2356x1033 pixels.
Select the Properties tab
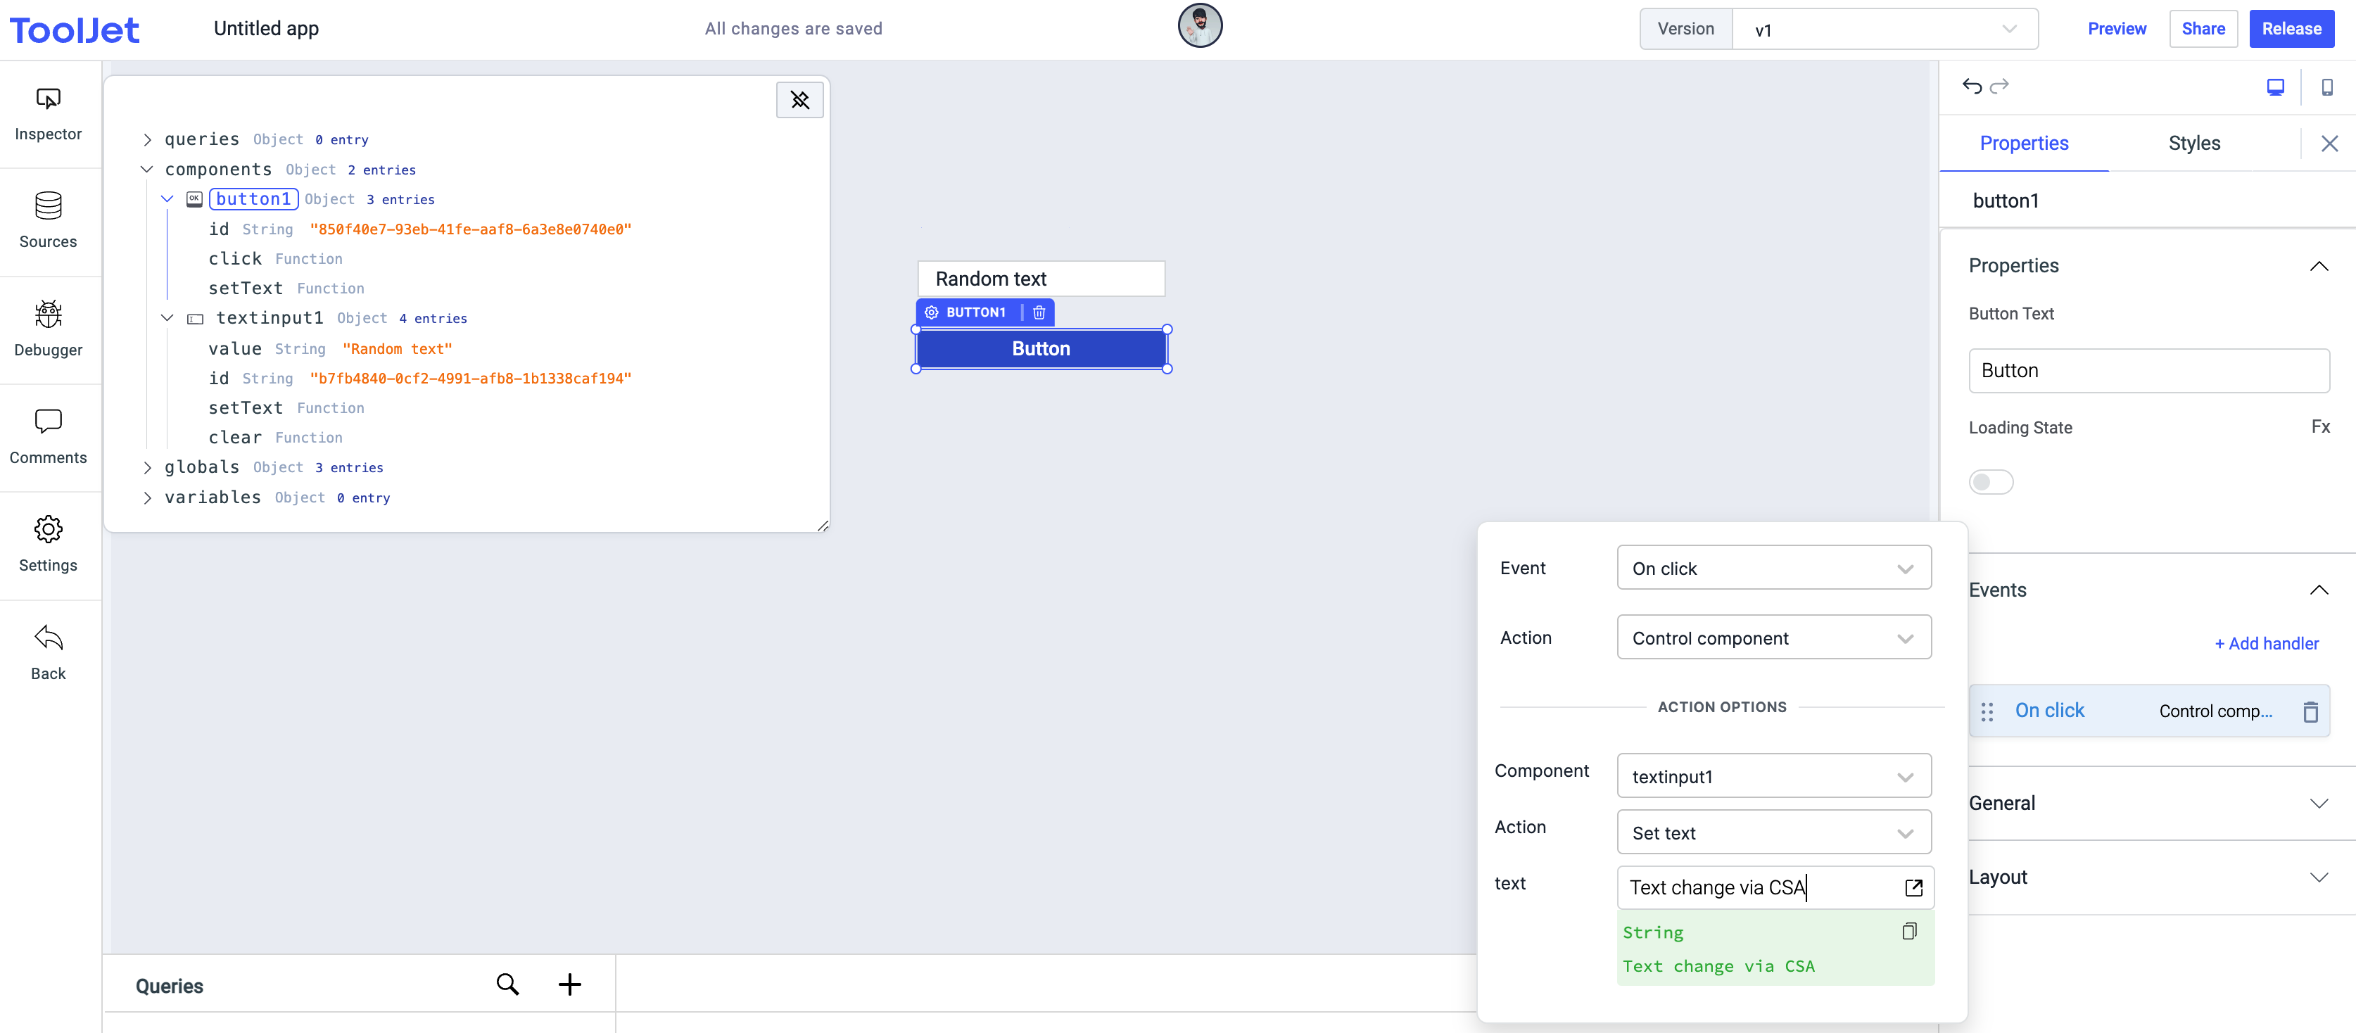[2023, 144]
